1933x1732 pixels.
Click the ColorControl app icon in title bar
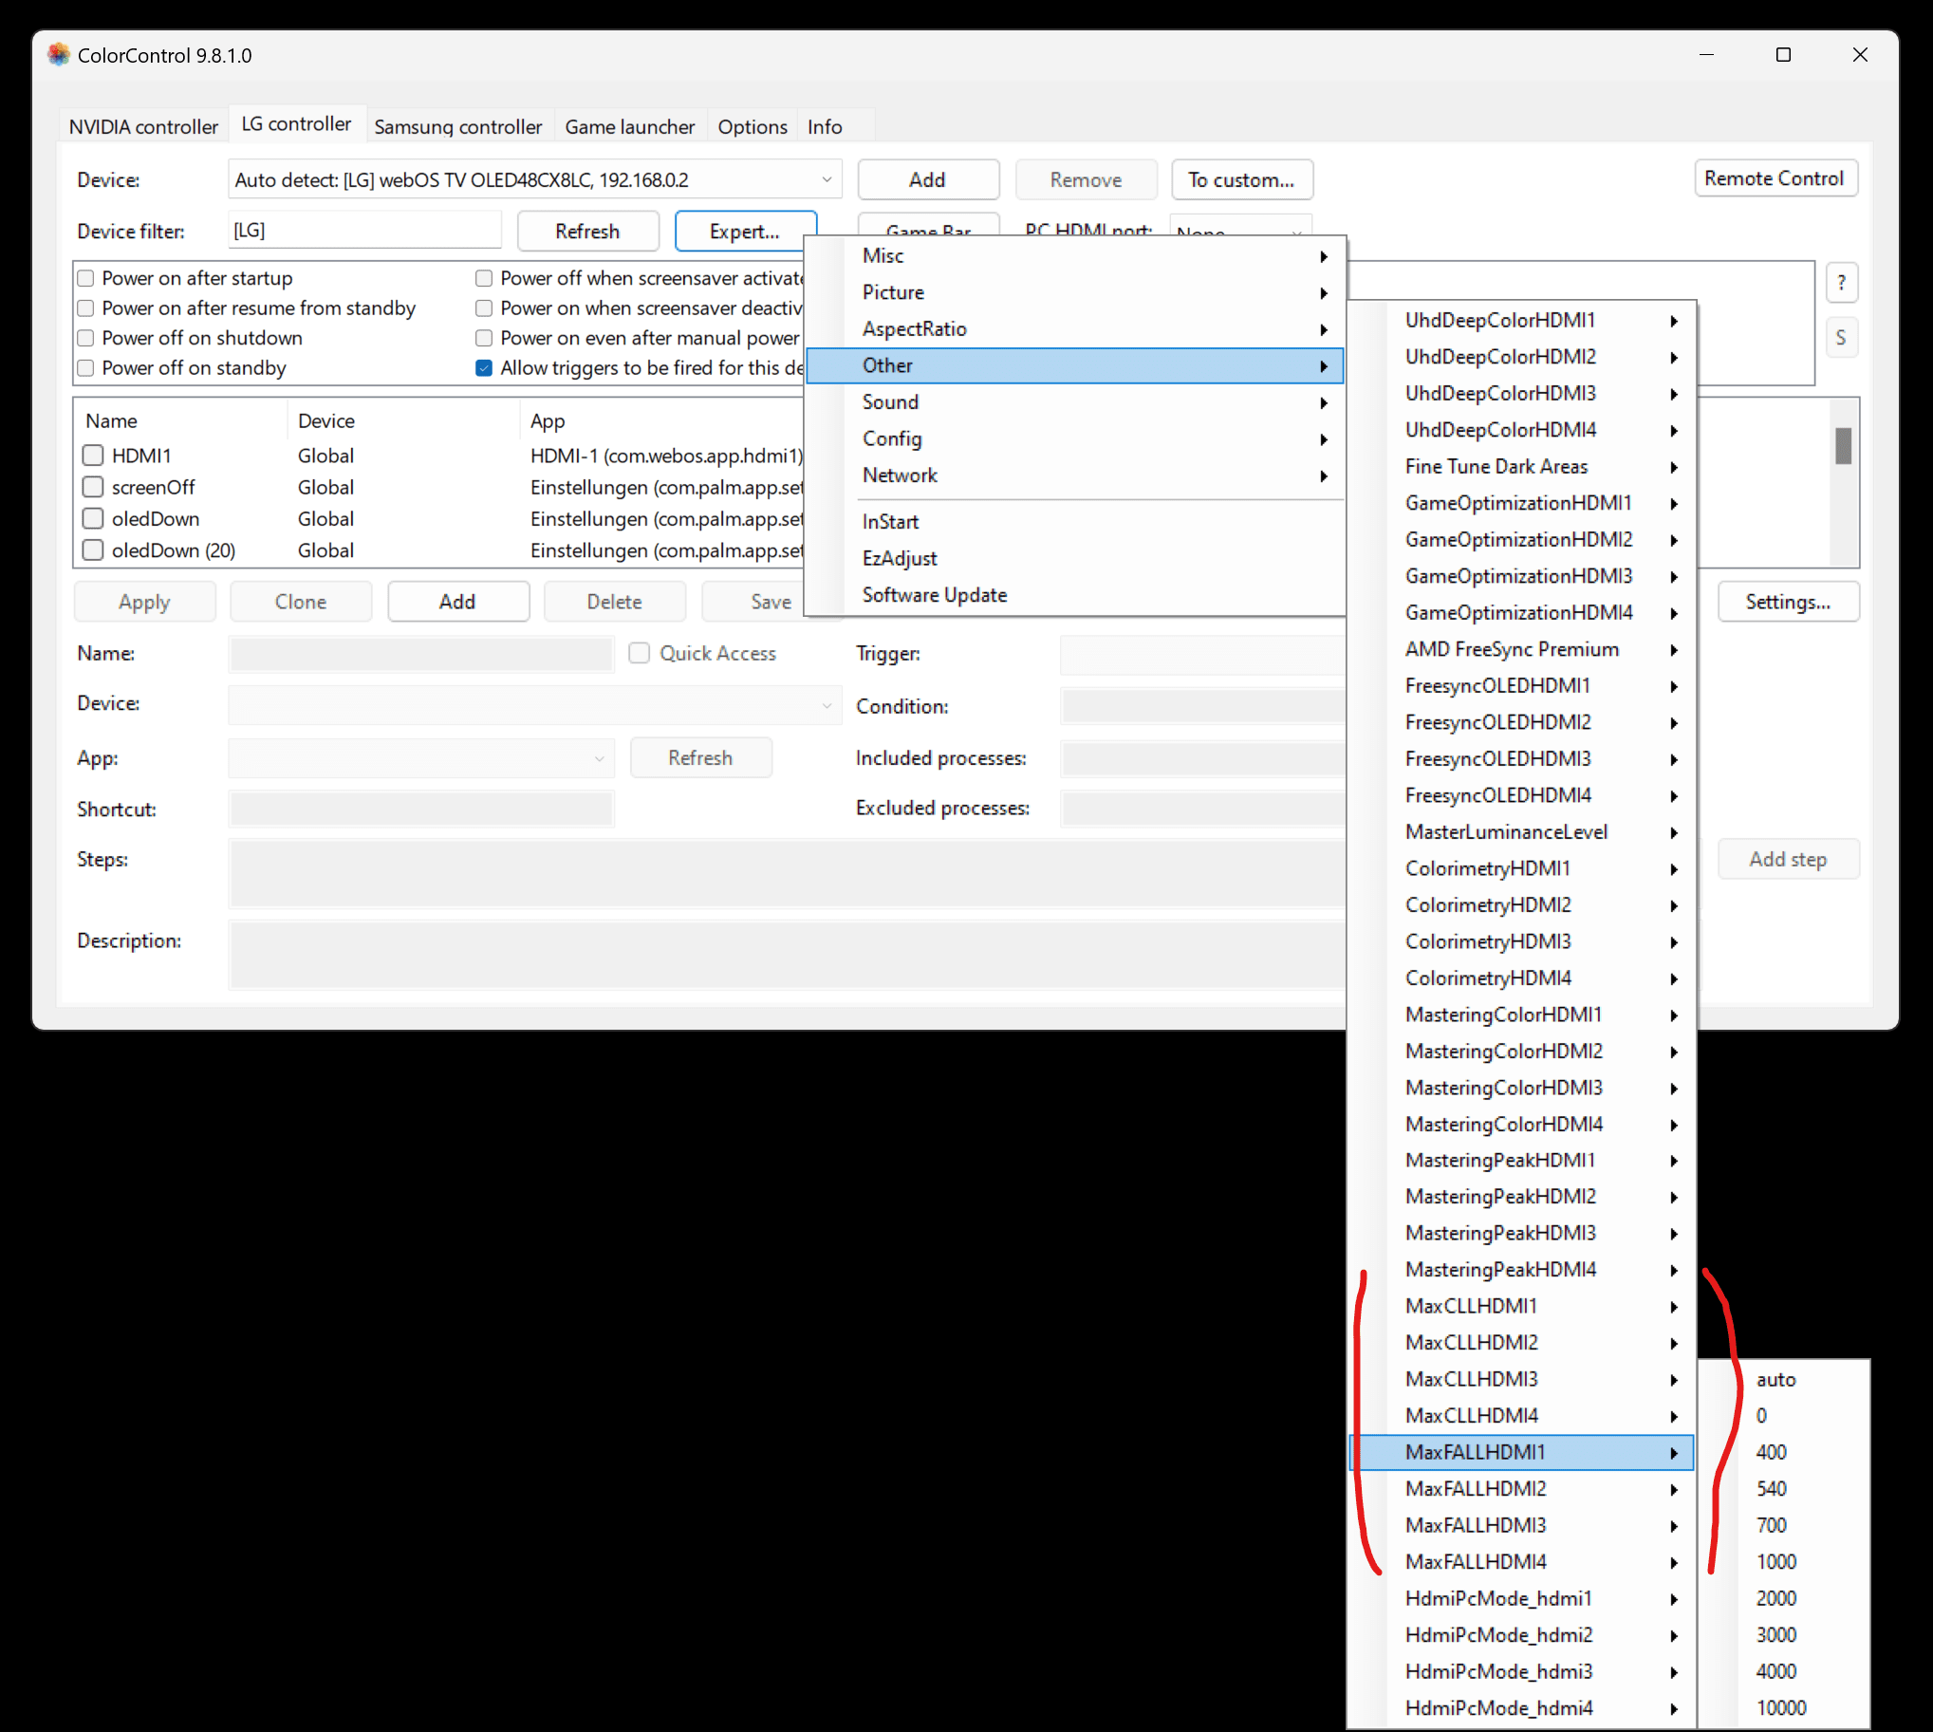[59, 55]
